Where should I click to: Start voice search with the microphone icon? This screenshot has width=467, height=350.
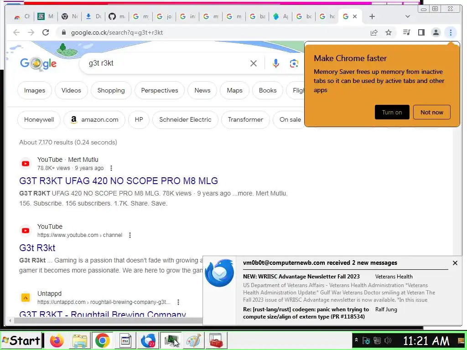276,63
